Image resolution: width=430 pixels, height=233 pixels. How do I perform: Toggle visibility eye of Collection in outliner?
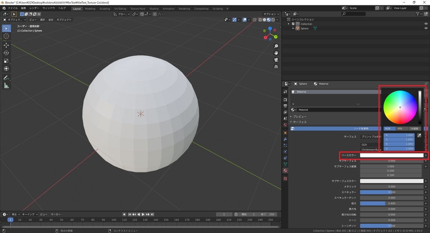click(426, 24)
